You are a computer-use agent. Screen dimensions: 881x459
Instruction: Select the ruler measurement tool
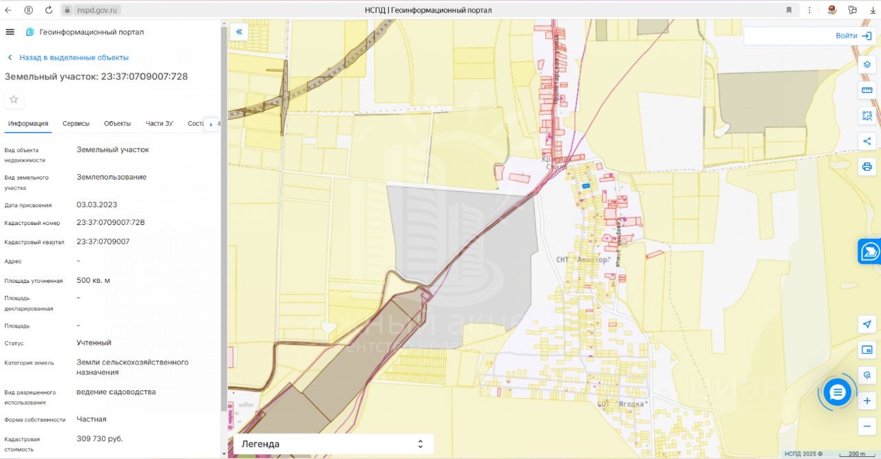pos(867,90)
